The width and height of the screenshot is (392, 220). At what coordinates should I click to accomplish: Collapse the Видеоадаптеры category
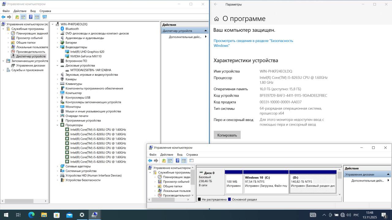click(x=57, y=47)
